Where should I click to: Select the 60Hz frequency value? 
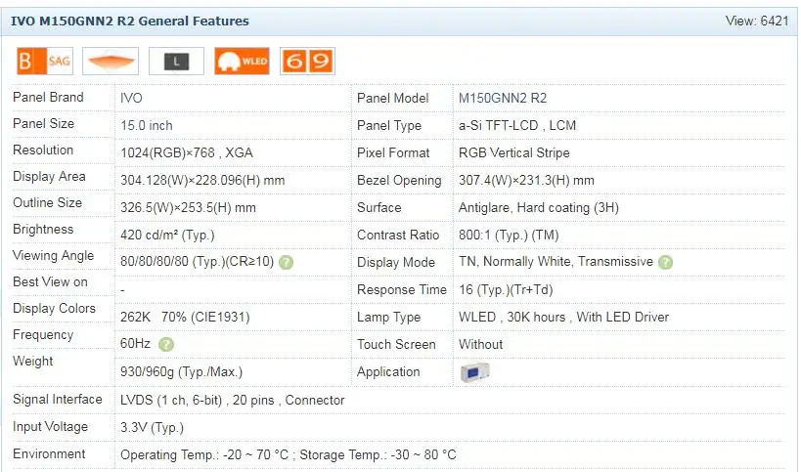pos(135,344)
